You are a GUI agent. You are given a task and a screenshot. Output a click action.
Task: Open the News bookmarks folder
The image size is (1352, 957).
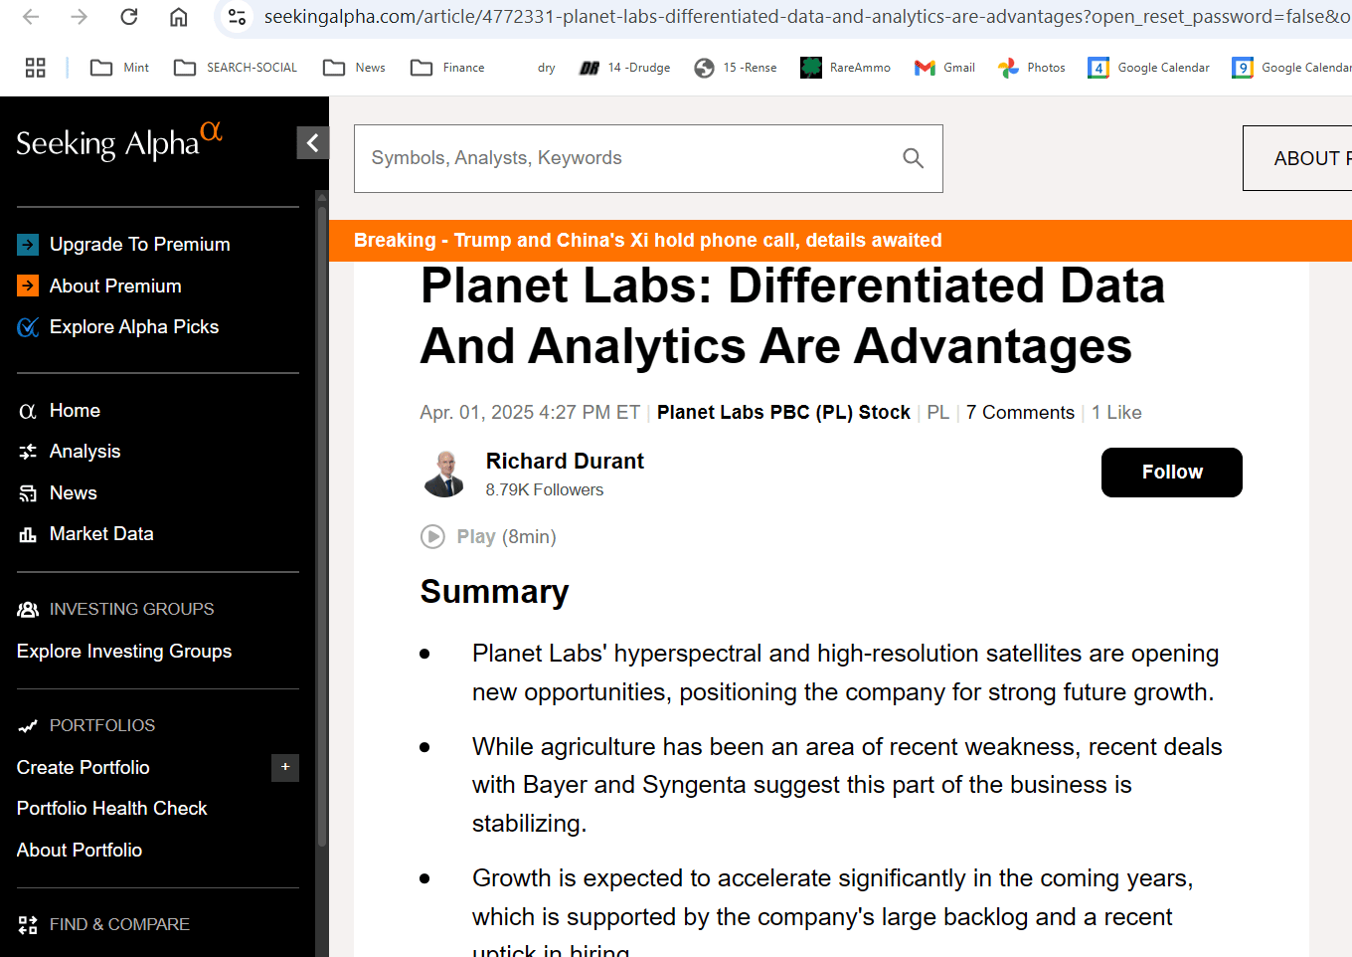click(x=354, y=68)
